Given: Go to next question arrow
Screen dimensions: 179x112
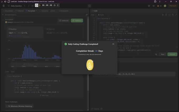Looking at the screenshot, I should point(28,6).
